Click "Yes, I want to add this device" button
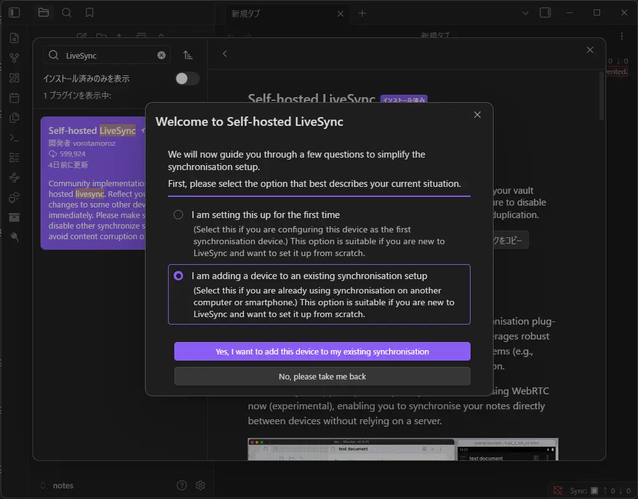 (x=322, y=351)
